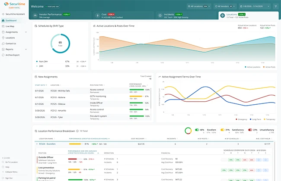Open Contact Us from sidebar
281x181 pixels.
point(11,44)
